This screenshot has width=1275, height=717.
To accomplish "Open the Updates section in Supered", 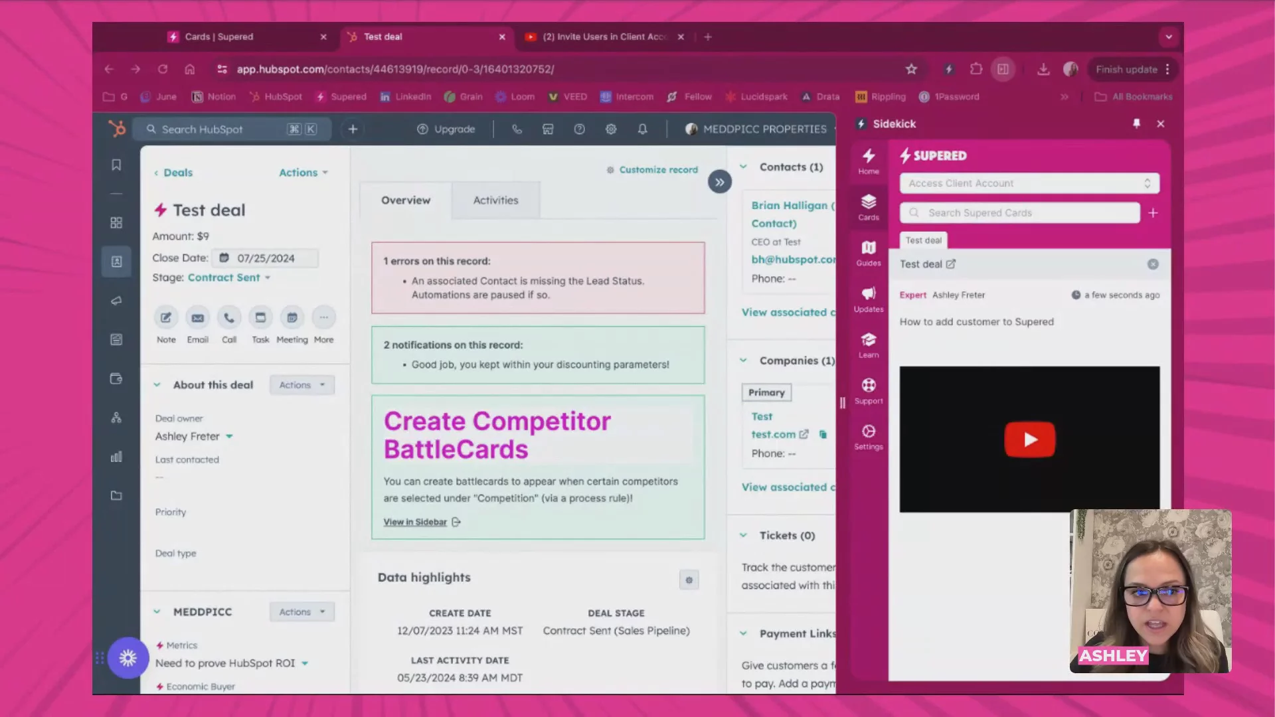I will click(x=869, y=299).
